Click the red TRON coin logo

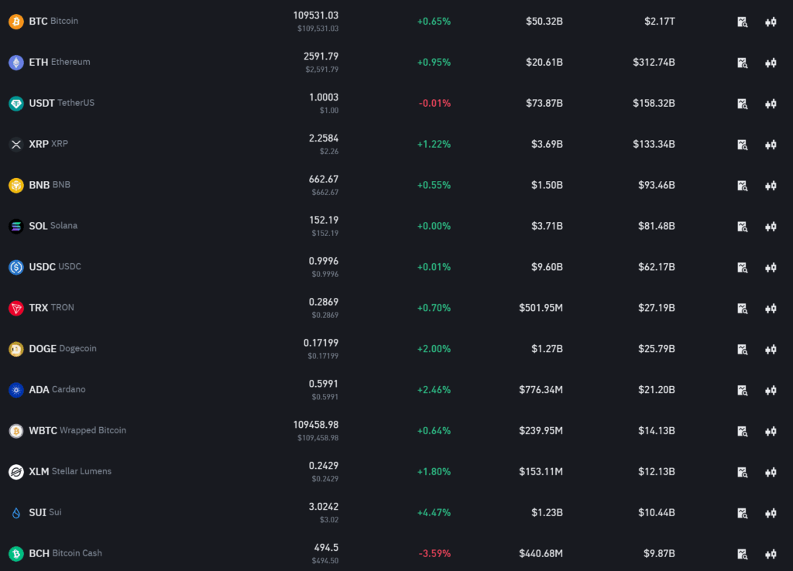[x=15, y=308]
